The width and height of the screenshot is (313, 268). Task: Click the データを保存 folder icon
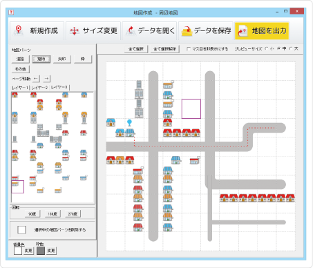coord(187,31)
